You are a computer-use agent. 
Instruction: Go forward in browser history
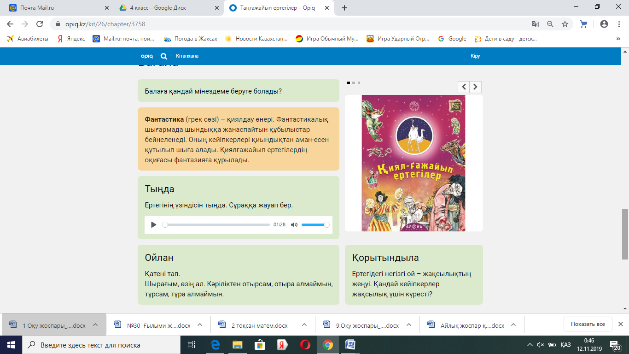pyautogui.click(x=25, y=24)
